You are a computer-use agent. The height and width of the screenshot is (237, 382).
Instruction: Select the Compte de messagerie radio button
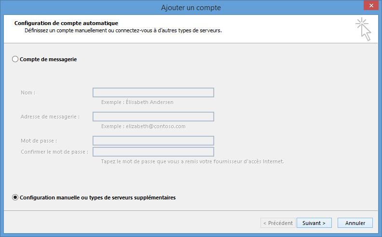(15, 59)
